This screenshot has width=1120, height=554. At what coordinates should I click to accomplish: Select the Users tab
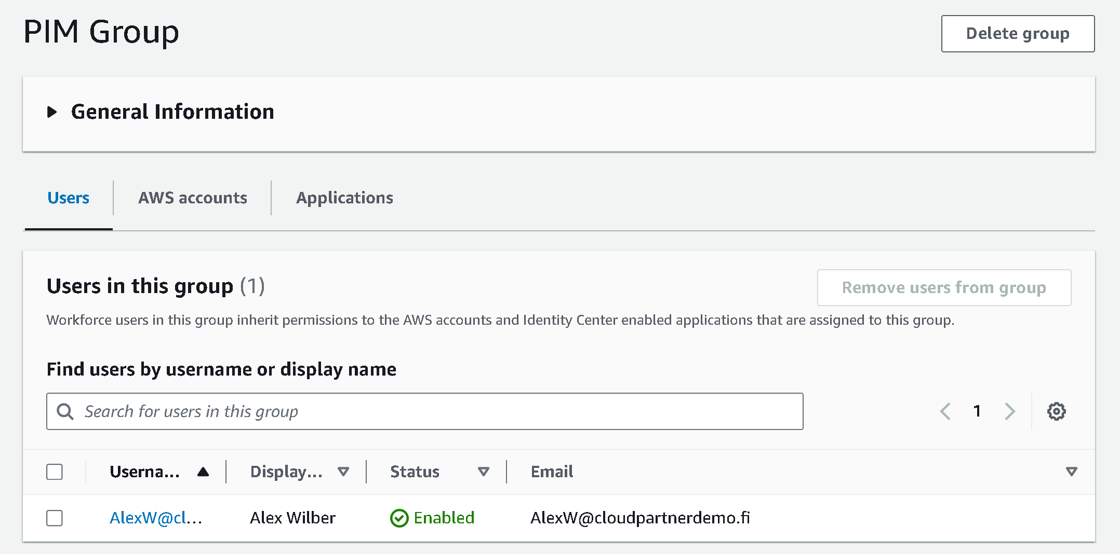click(x=68, y=198)
